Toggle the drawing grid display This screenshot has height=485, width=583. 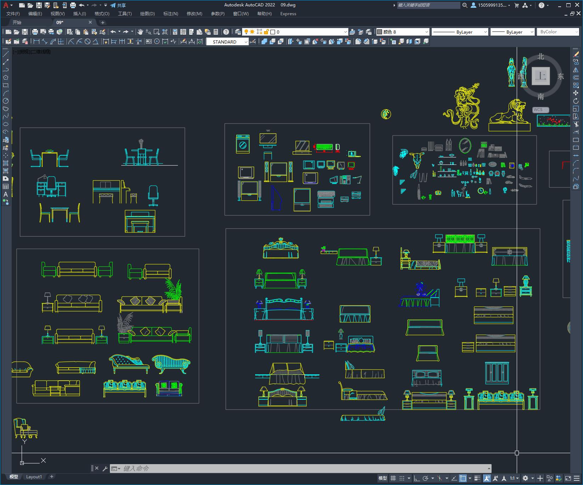pos(393,478)
